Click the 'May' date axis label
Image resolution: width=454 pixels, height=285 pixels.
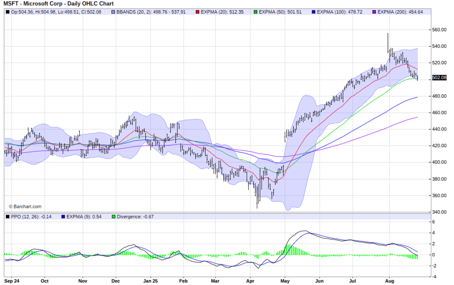285,281
